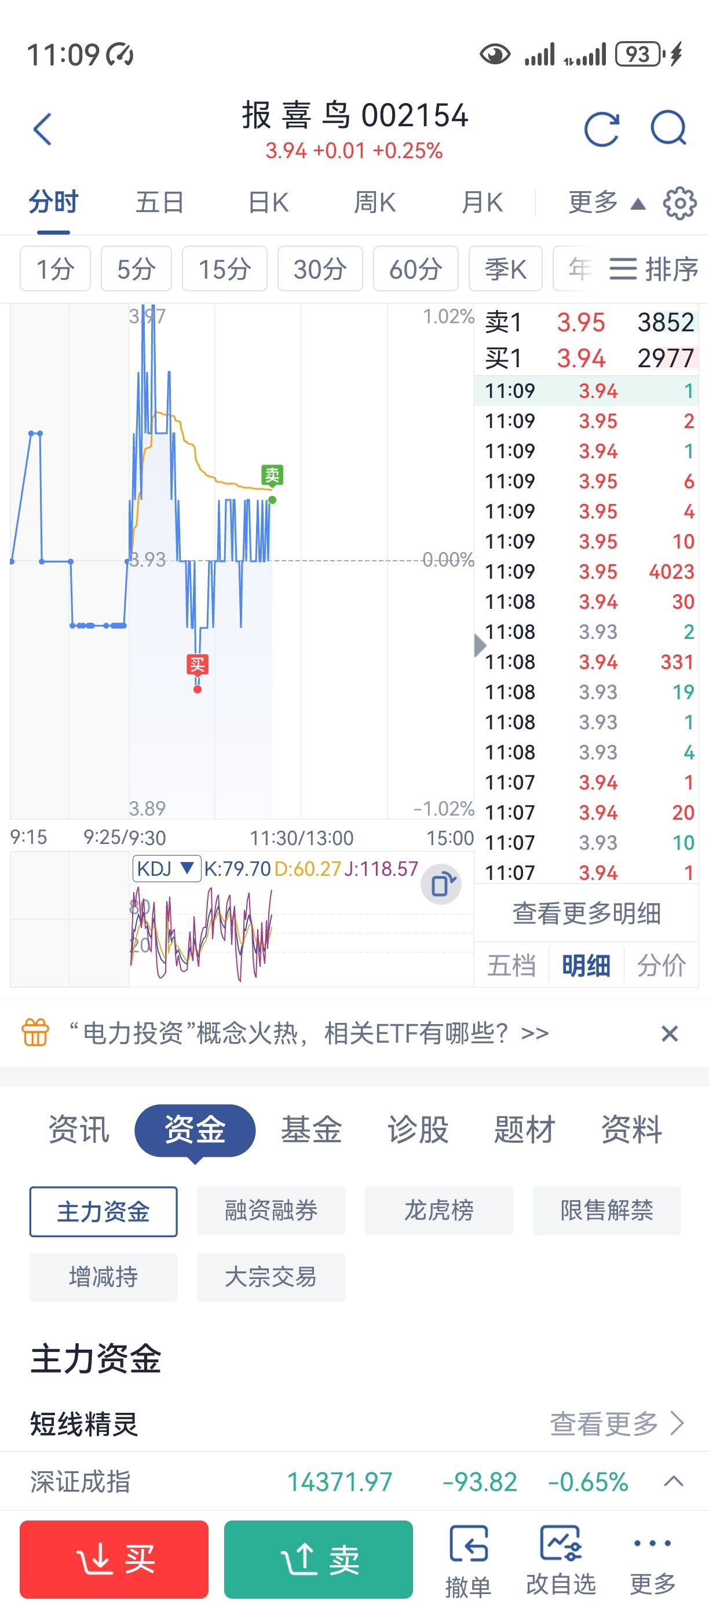Open the 资料 section tab
709x1608 pixels.
631,1129
